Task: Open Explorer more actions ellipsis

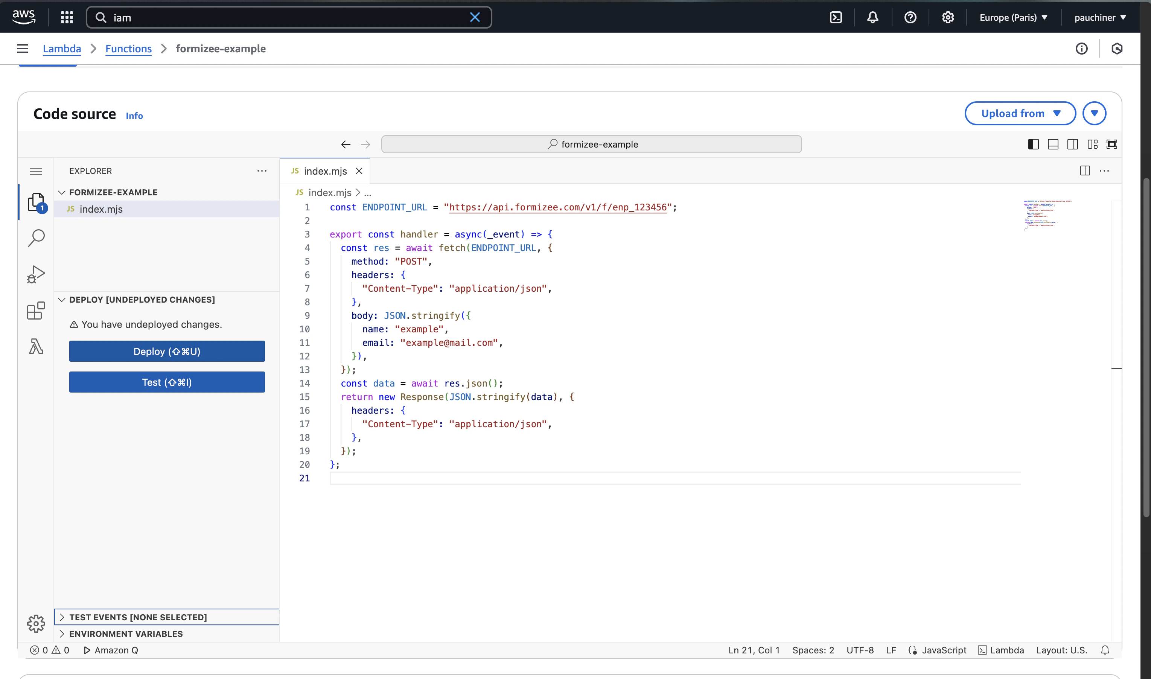Action: (262, 171)
